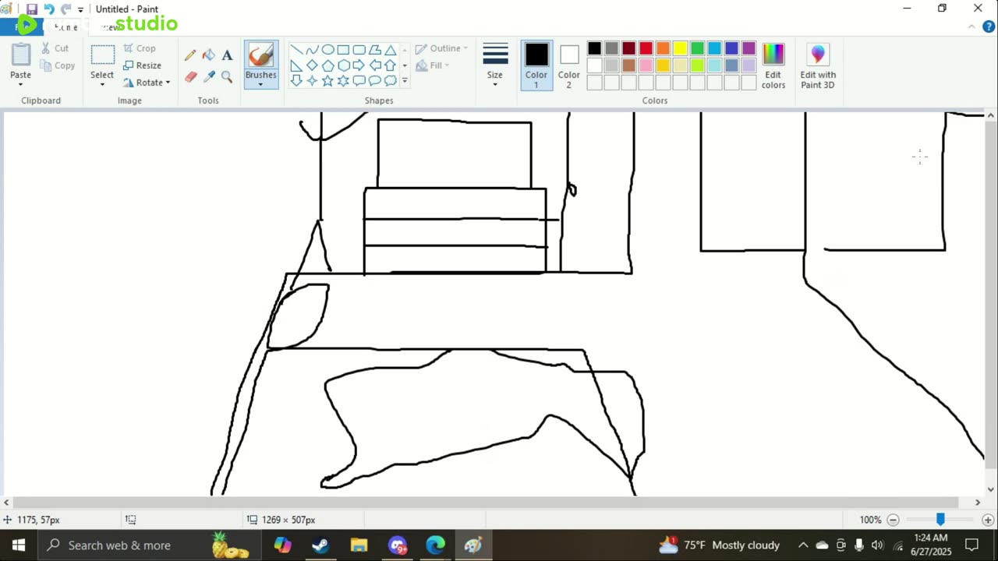Select the Magnifier tool
The height and width of the screenshot is (561, 998).
(x=227, y=76)
